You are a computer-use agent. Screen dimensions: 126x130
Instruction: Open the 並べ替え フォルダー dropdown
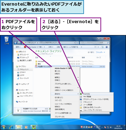pyautogui.click(x=100, y=52)
